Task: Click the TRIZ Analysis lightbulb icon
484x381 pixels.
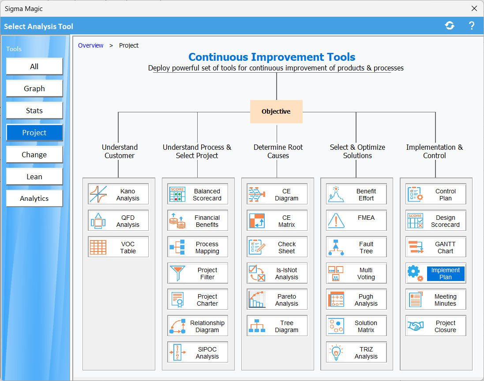Action: [x=336, y=352]
